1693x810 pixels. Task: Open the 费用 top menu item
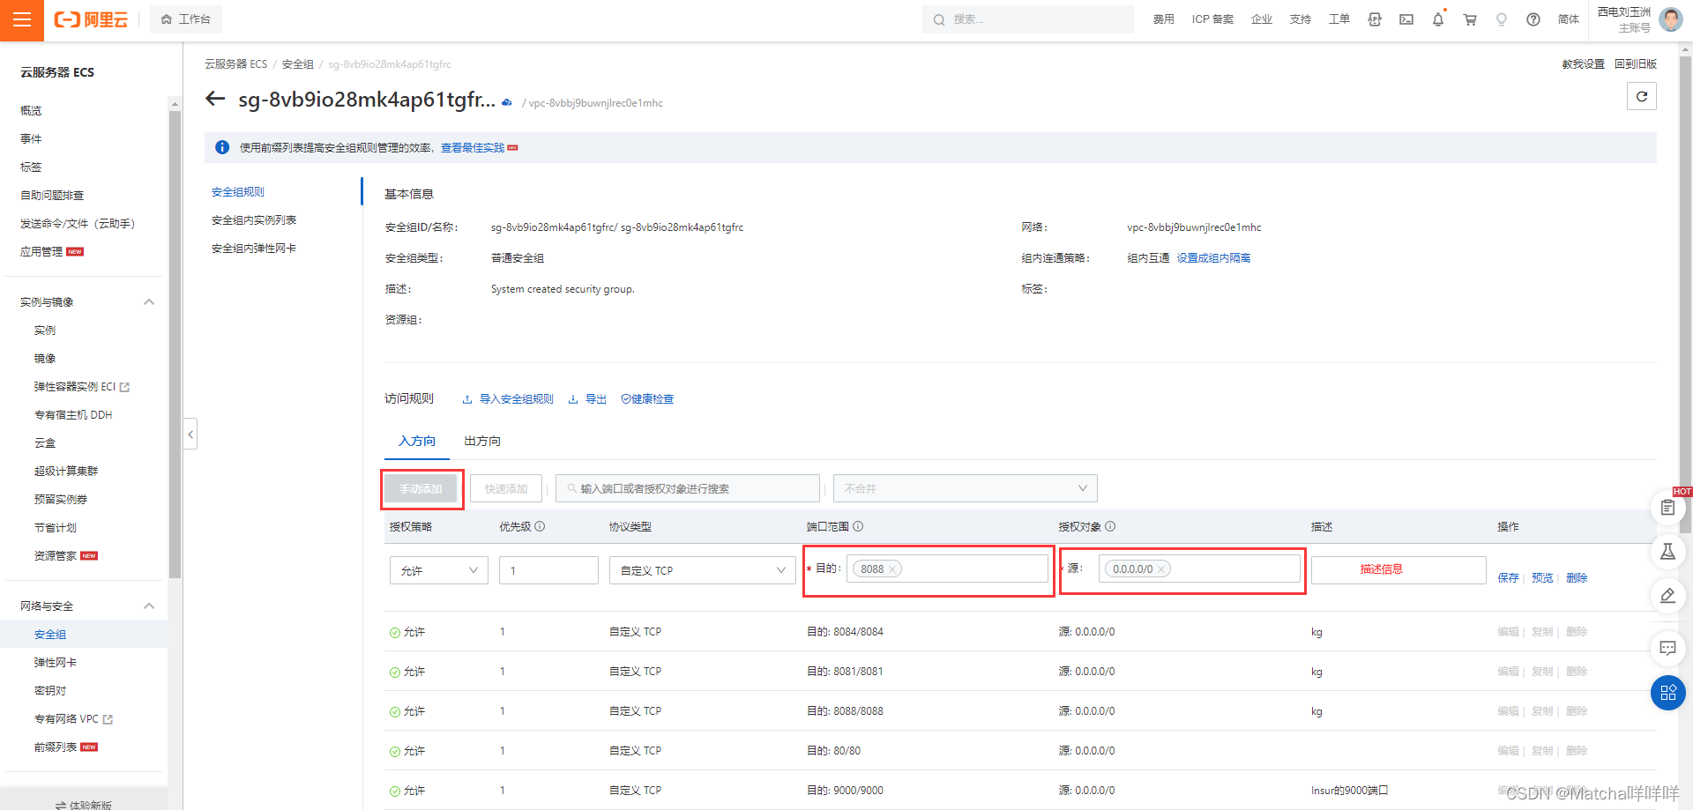[x=1163, y=19]
